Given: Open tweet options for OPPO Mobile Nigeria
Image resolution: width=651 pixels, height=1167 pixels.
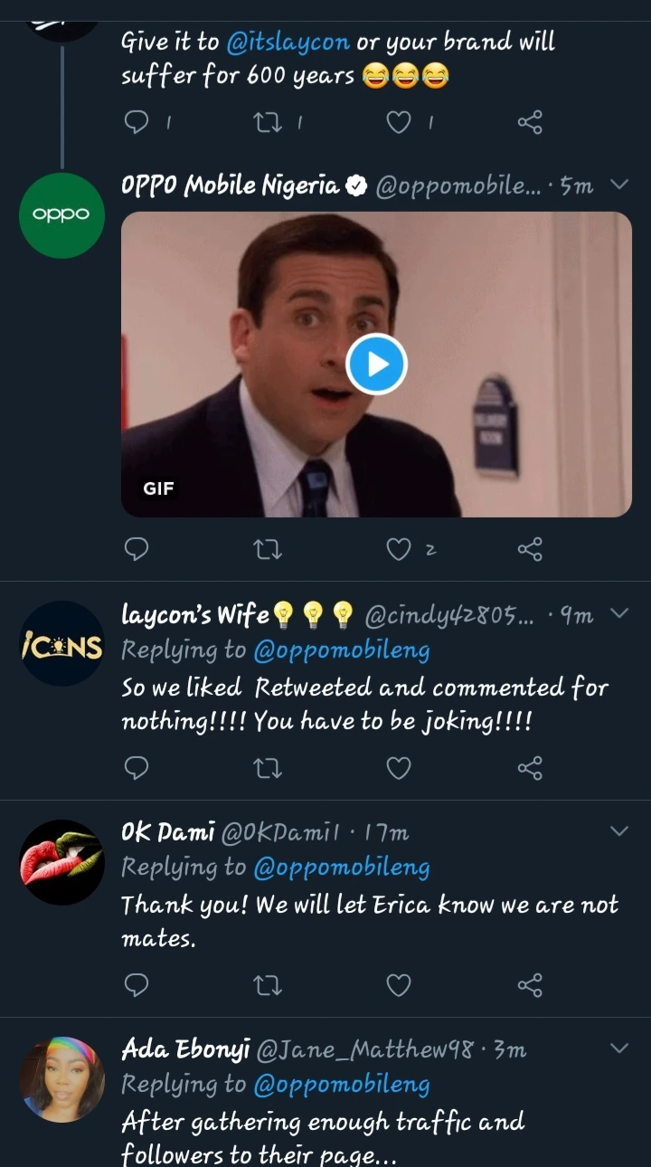Looking at the screenshot, I should click(x=619, y=185).
